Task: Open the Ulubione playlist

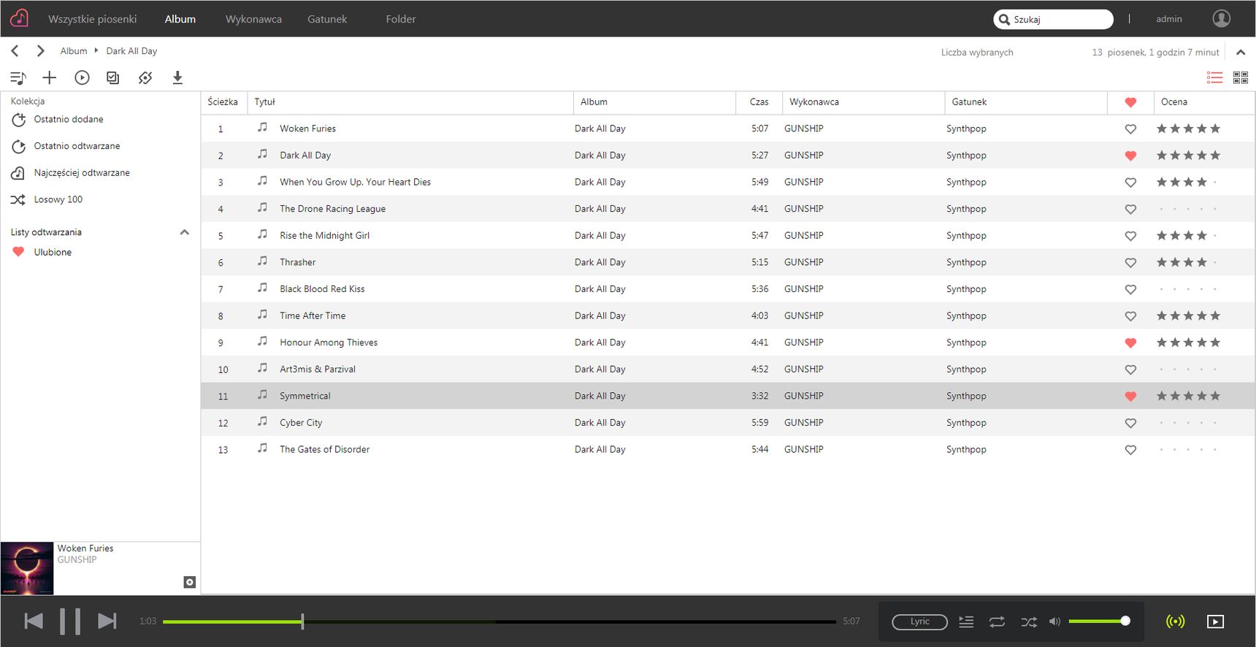Action: click(53, 252)
